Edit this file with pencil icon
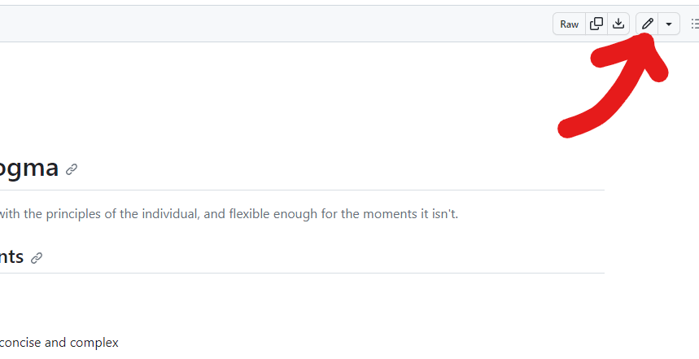The height and width of the screenshot is (359, 699). [x=647, y=24]
